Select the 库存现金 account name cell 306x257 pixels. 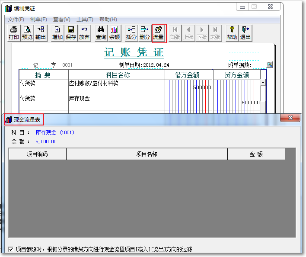coord(116,102)
